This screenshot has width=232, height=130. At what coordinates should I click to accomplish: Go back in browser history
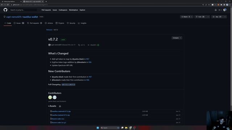click(2, 5)
